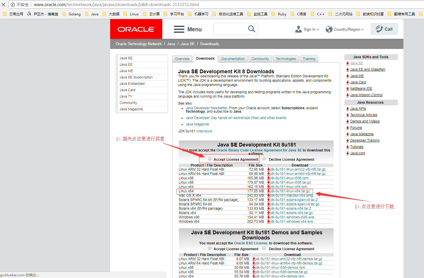Switch to the Training tab
Image resolution: width=424 pixels, height=278 pixels.
[x=309, y=59]
